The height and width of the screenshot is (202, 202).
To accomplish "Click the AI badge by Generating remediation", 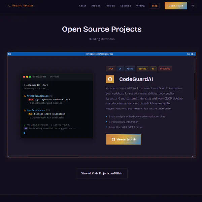I will tap(26, 129).
